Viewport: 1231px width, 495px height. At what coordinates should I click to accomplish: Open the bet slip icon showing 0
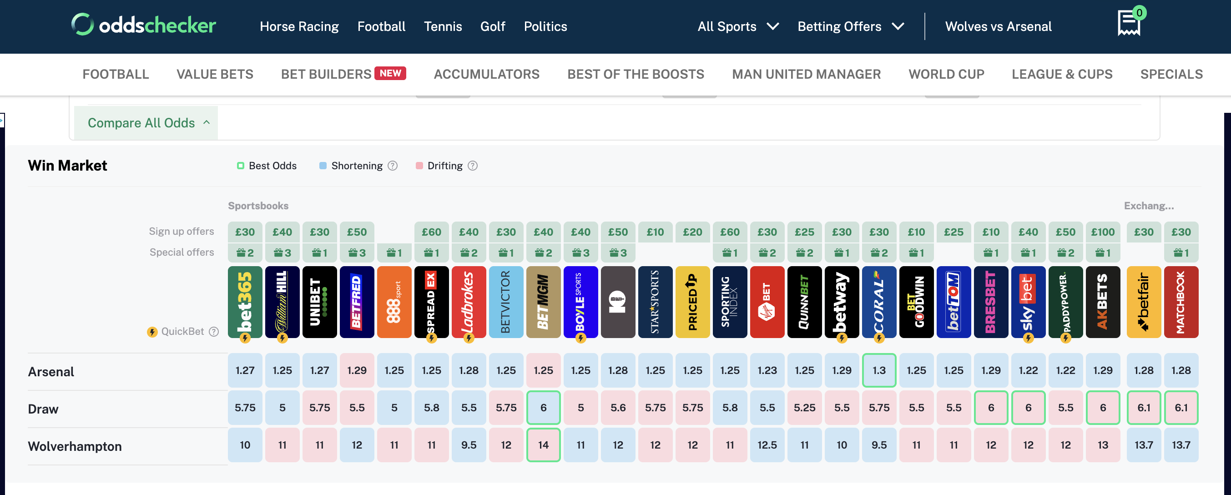(x=1128, y=23)
